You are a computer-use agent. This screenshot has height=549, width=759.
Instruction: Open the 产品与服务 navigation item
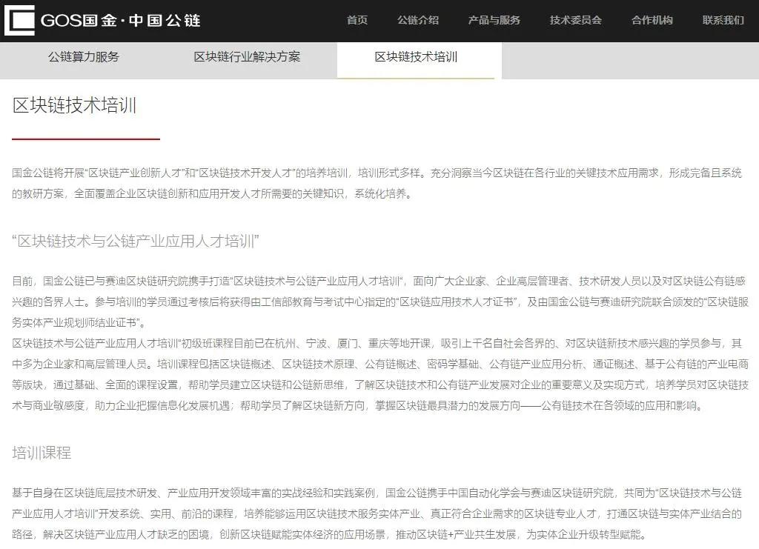(x=493, y=20)
